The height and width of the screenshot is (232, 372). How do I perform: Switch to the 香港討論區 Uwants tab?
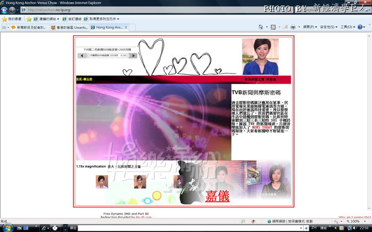click(69, 27)
